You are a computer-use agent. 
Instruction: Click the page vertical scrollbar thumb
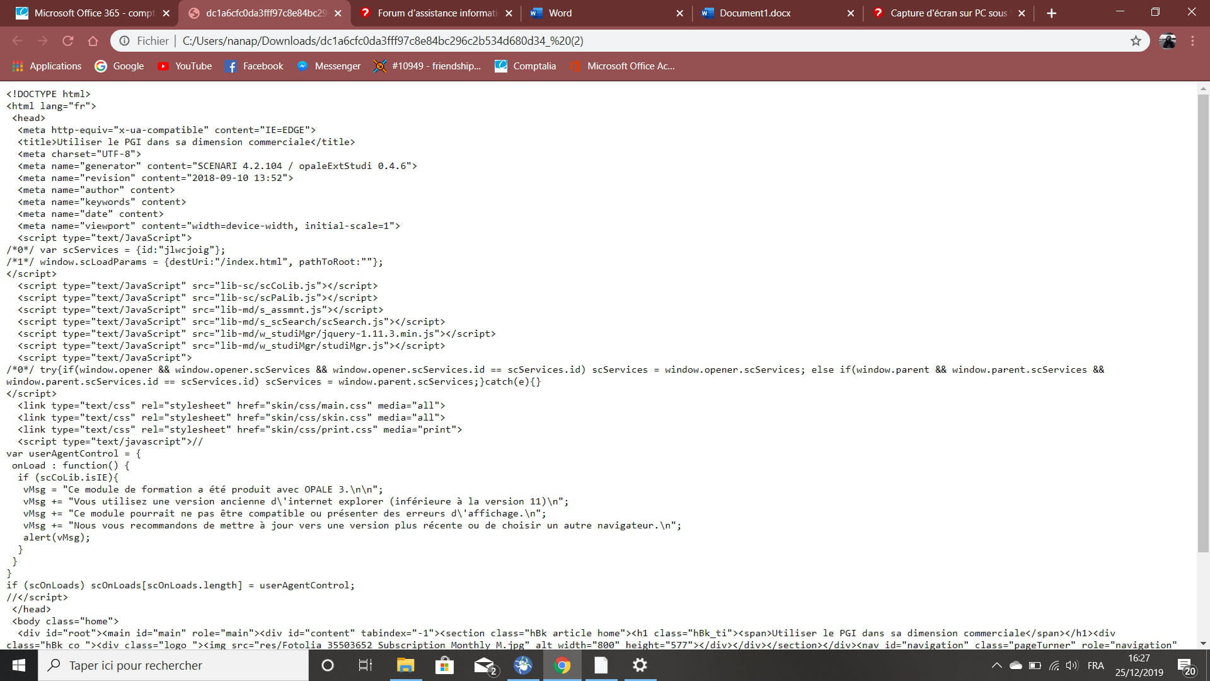[1203, 323]
